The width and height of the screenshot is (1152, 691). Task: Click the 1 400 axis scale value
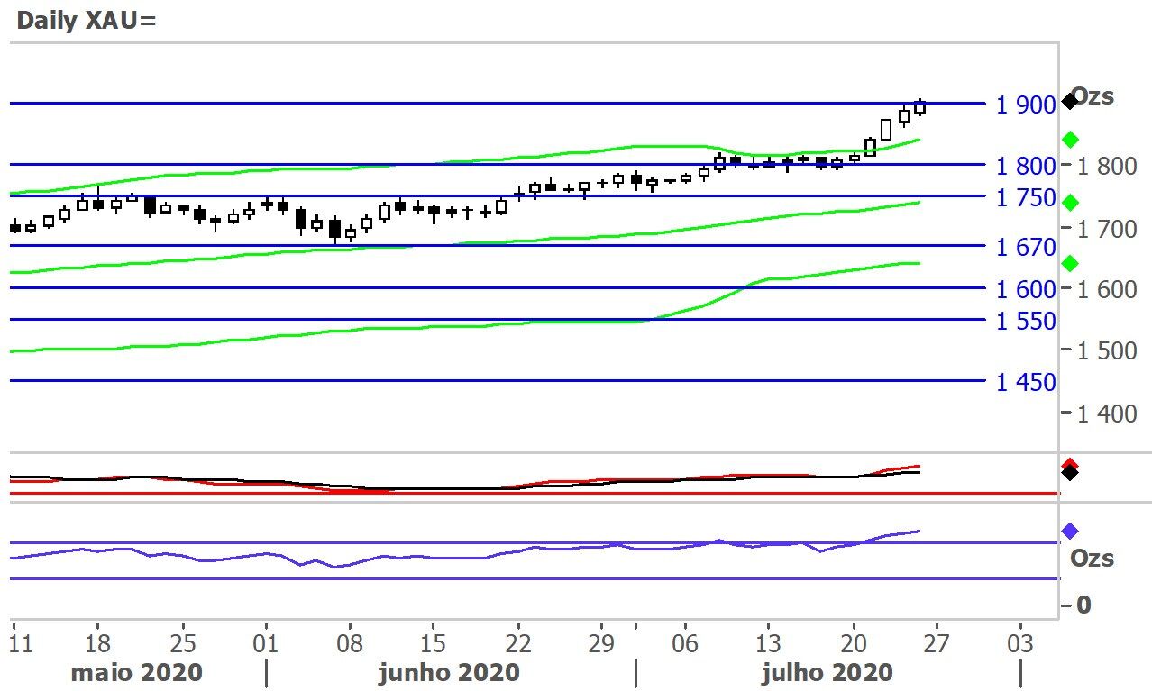point(1107,414)
